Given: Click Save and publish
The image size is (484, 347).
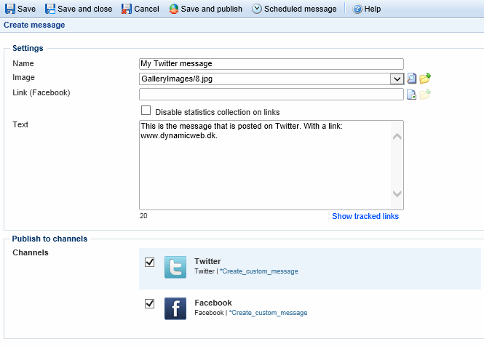Looking at the screenshot, I should pos(207,9).
